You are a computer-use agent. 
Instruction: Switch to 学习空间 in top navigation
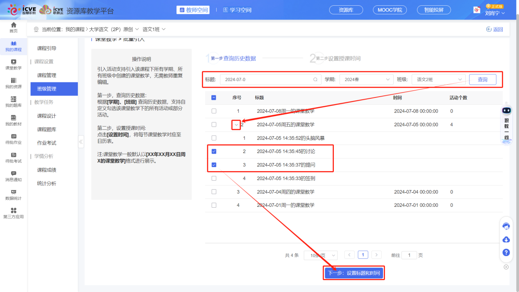click(x=236, y=10)
